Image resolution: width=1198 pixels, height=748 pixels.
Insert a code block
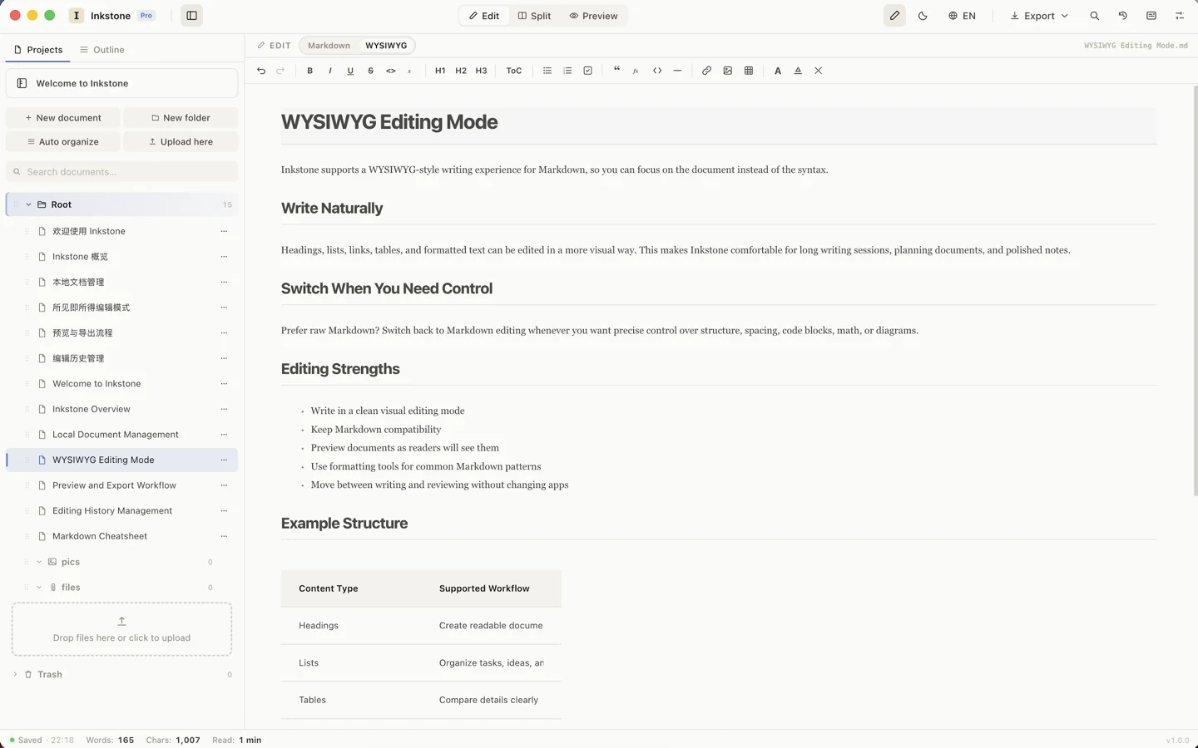point(657,71)
